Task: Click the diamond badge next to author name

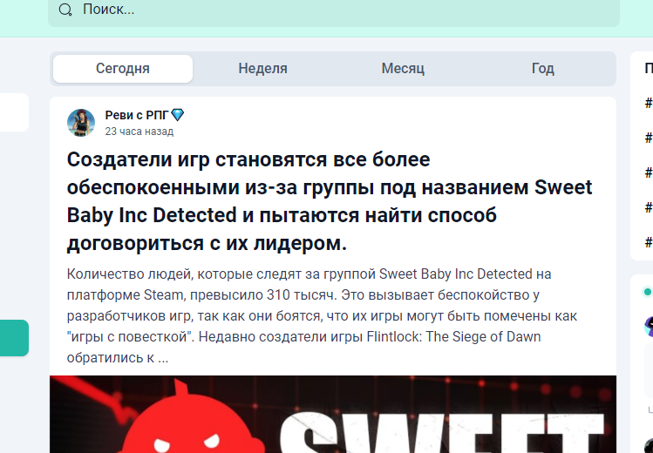Action: pyautogui.click(x=177, y=115)
